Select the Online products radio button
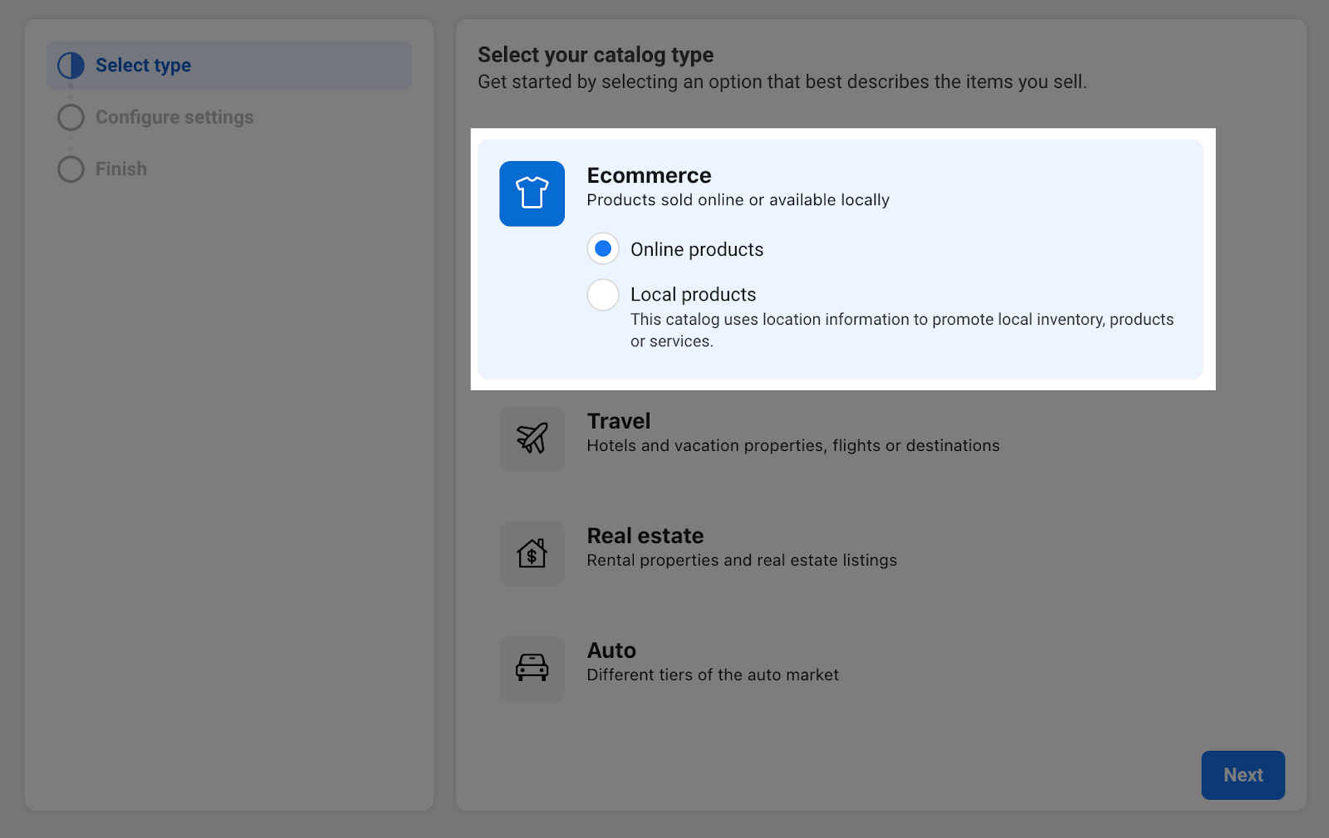The height and width of the screenshot is (838, 1329). [x=603, y=248]
